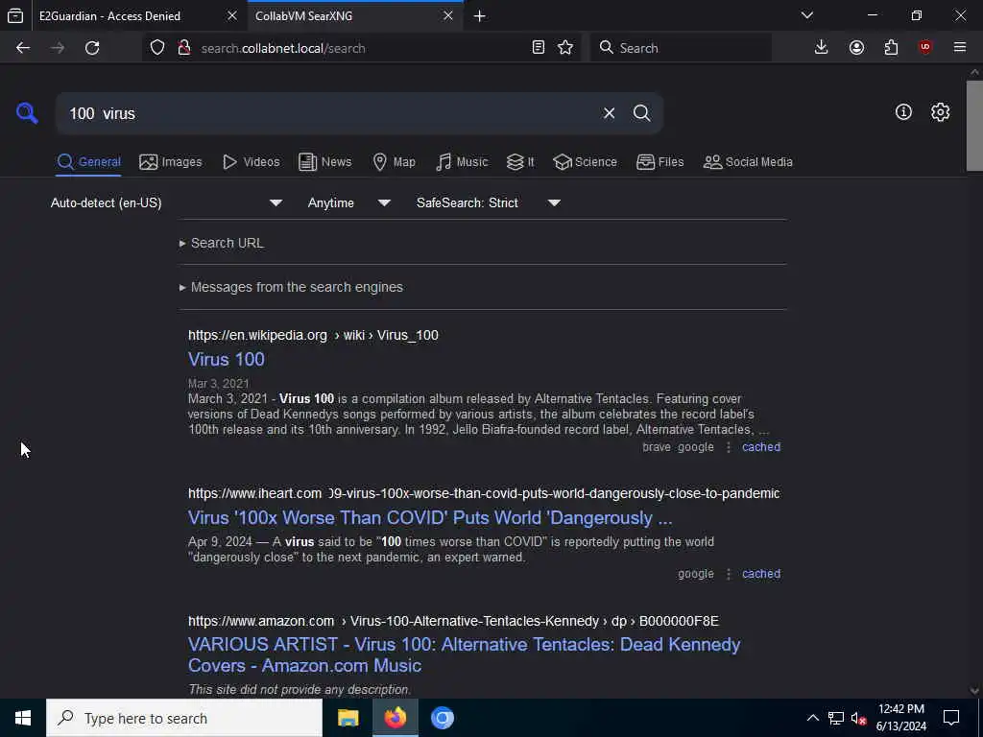The image size is (983, 737).
Task: Open the 'Virus 100x Worse Than COVID' result
Action: pyautogui.click(x=430, y=518)
